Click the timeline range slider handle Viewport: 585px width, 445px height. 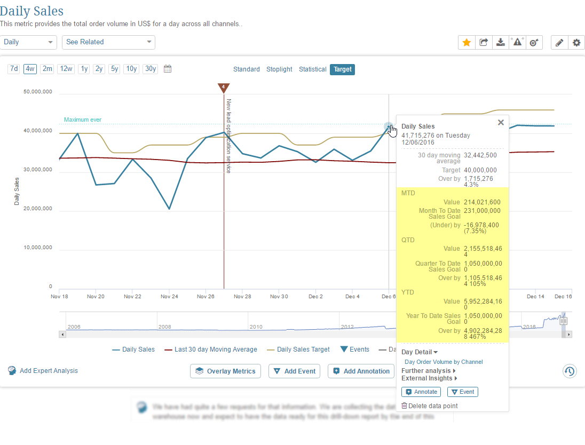click(x=563, y=321)
